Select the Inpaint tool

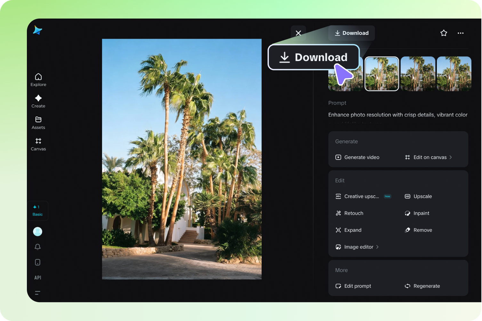point(417,213)
